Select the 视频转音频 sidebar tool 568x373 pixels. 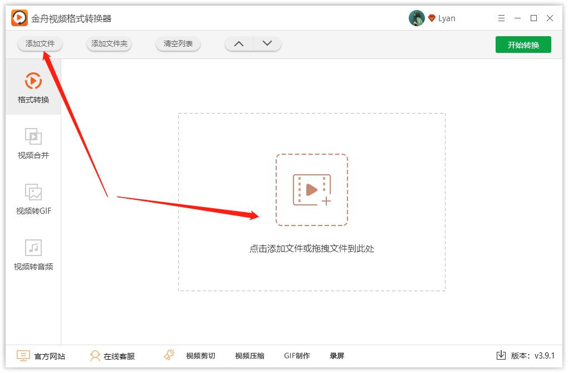(34, 255)
